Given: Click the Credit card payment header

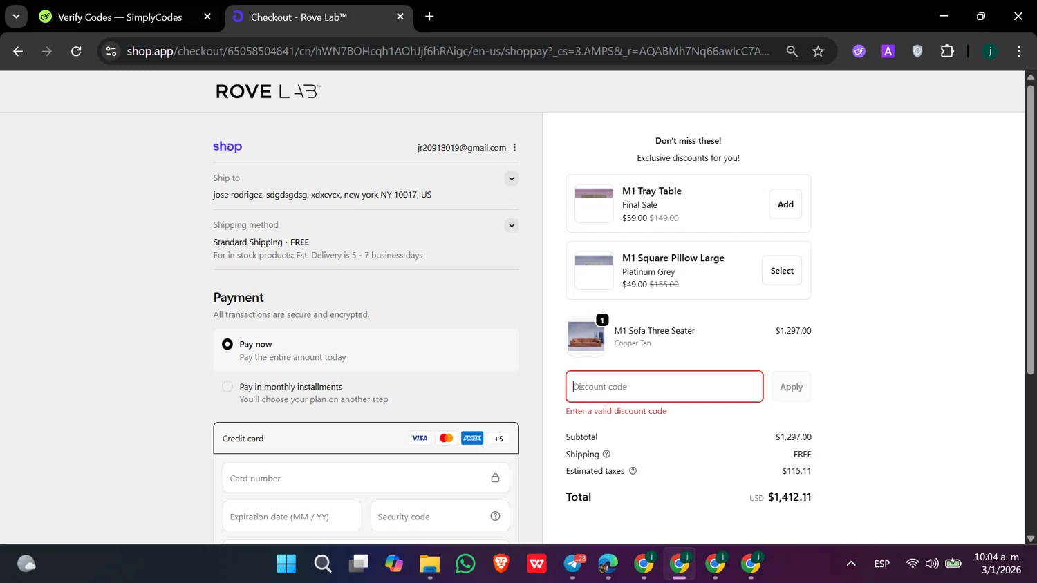Looking at the screenshot, I should click(366, 438).
